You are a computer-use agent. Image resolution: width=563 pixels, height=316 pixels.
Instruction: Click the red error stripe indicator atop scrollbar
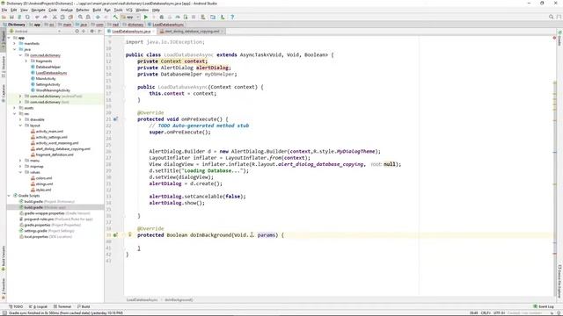(554, 38)
